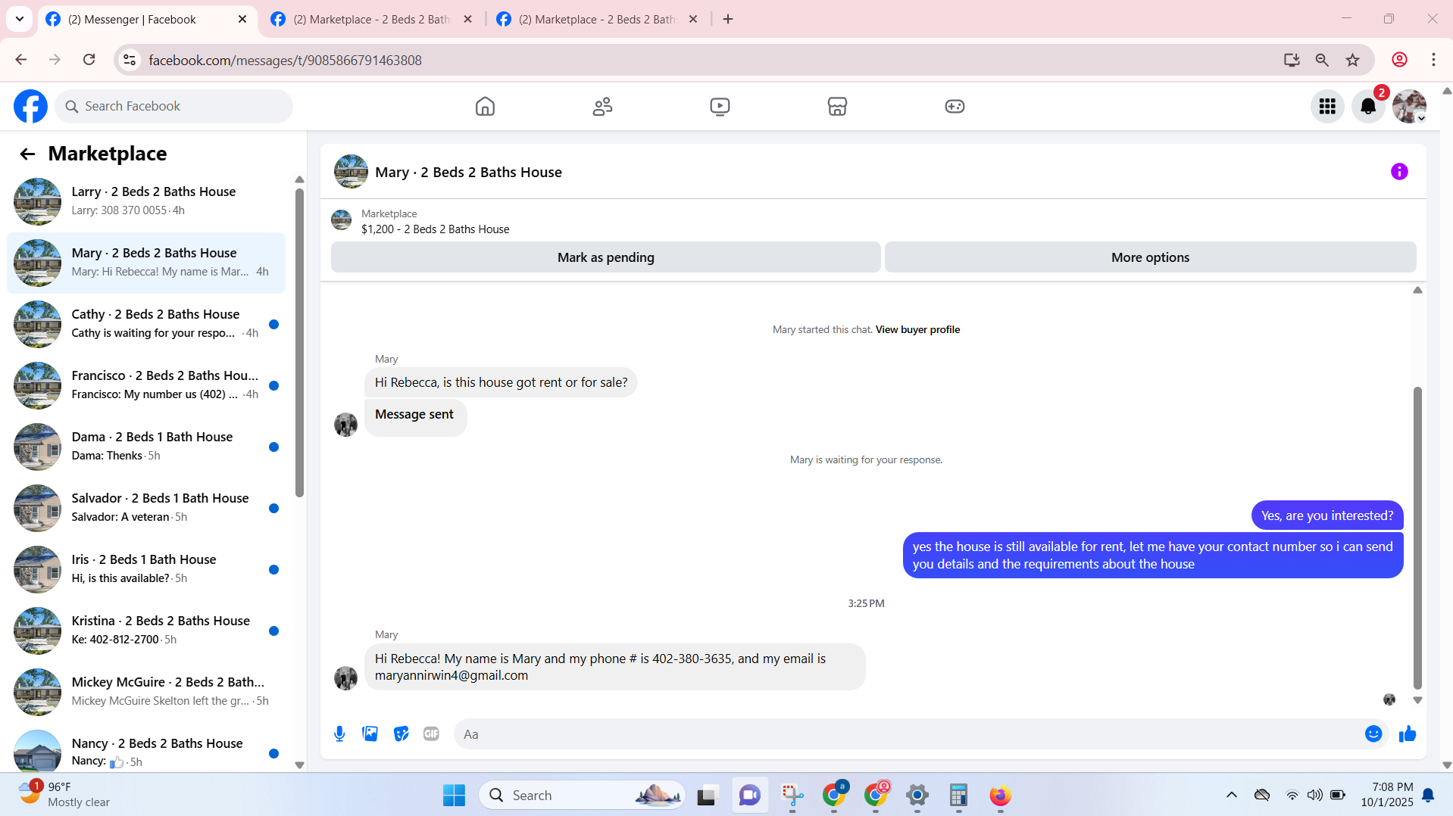Viewport: 1453px width, 816px height.
Task: Click the Facebook logo
Action: click(x=30, y=107)
